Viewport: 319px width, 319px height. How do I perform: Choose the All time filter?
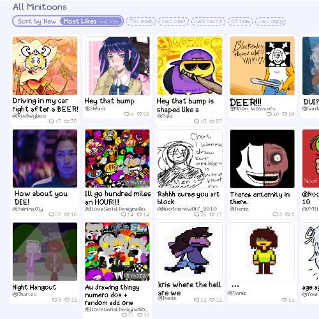(x=240, y=21)
